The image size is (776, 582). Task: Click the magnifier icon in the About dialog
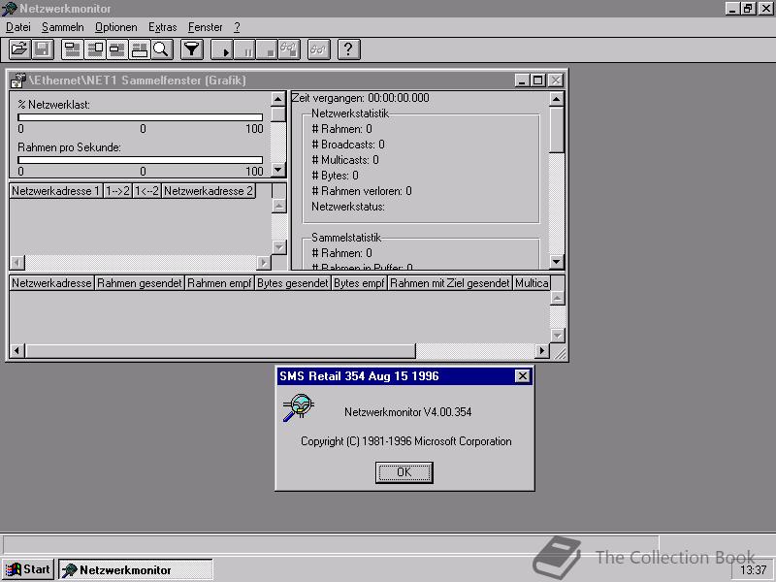pos(299,407)
